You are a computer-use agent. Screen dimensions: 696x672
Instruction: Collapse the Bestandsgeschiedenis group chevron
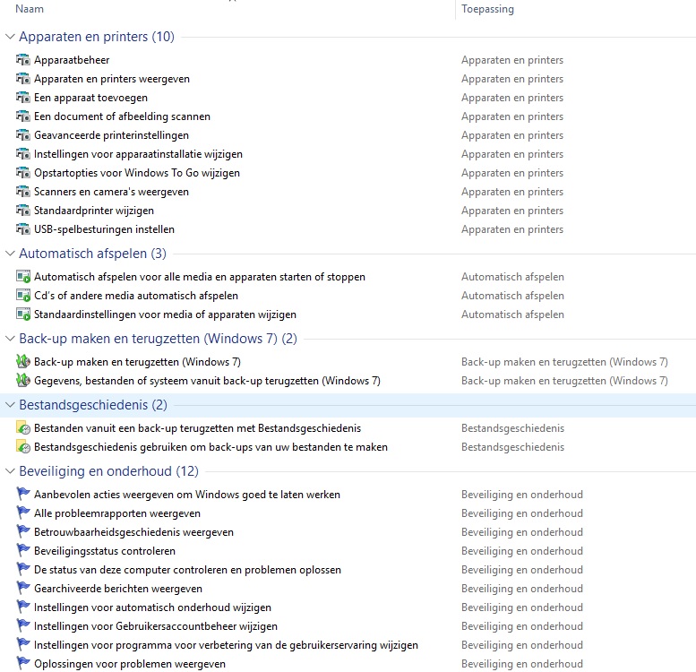click(10, 405)
